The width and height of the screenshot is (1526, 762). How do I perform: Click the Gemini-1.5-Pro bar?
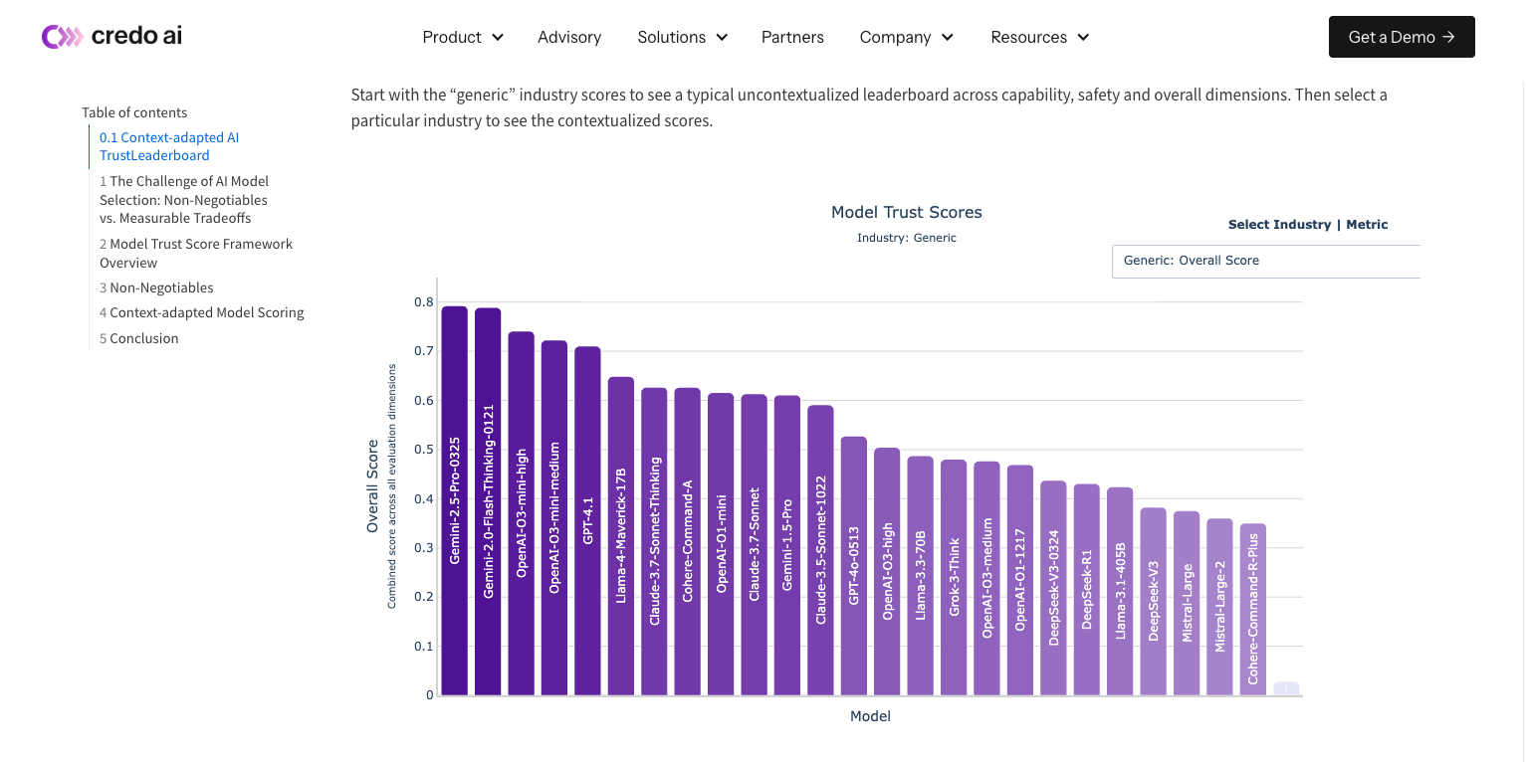pos(787,546)
